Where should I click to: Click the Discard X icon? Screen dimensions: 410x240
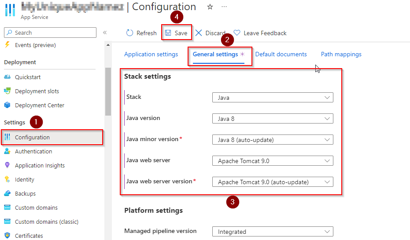[199, 33]
